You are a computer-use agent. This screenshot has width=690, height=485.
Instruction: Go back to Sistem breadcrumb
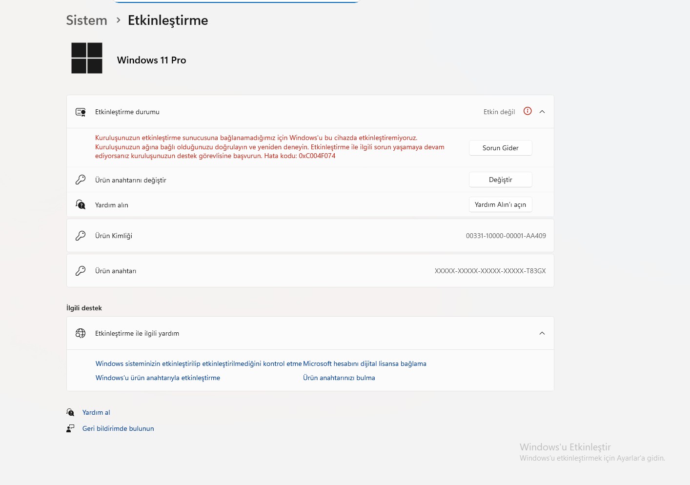[86, 20]
